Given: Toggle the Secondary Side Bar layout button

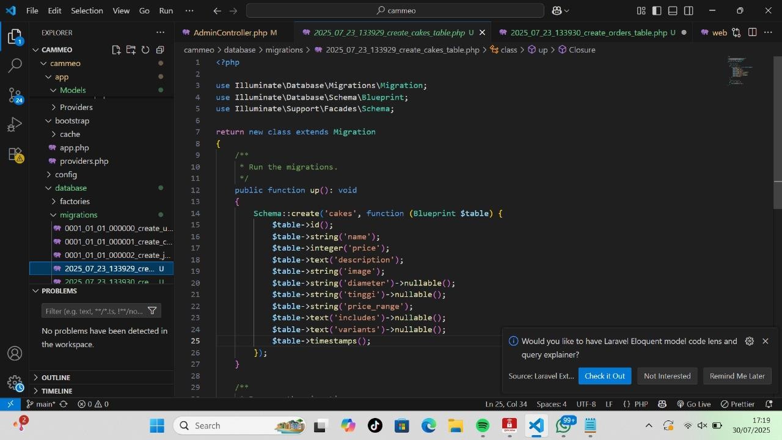Looking at the screenshot, I should click(x=689, y=10).
